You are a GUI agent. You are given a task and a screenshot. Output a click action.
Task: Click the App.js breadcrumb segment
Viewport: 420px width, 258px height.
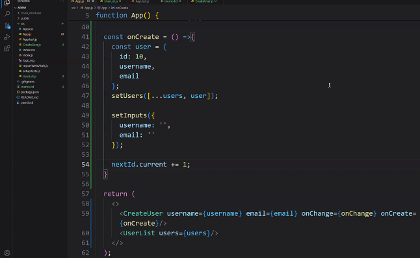point(86,8)
